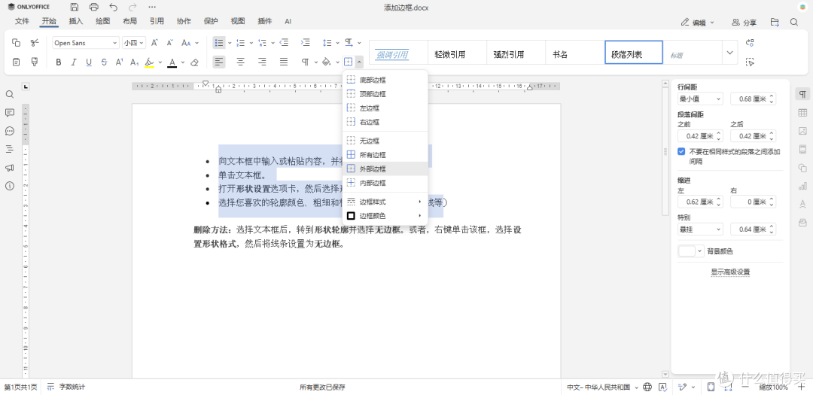
Task: Click the Open file location icon
Action: click(x=775, y=23)
